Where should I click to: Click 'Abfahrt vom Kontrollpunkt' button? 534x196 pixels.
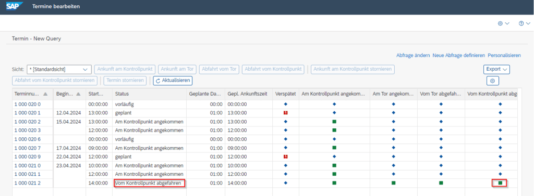click(x=273, y=69)
